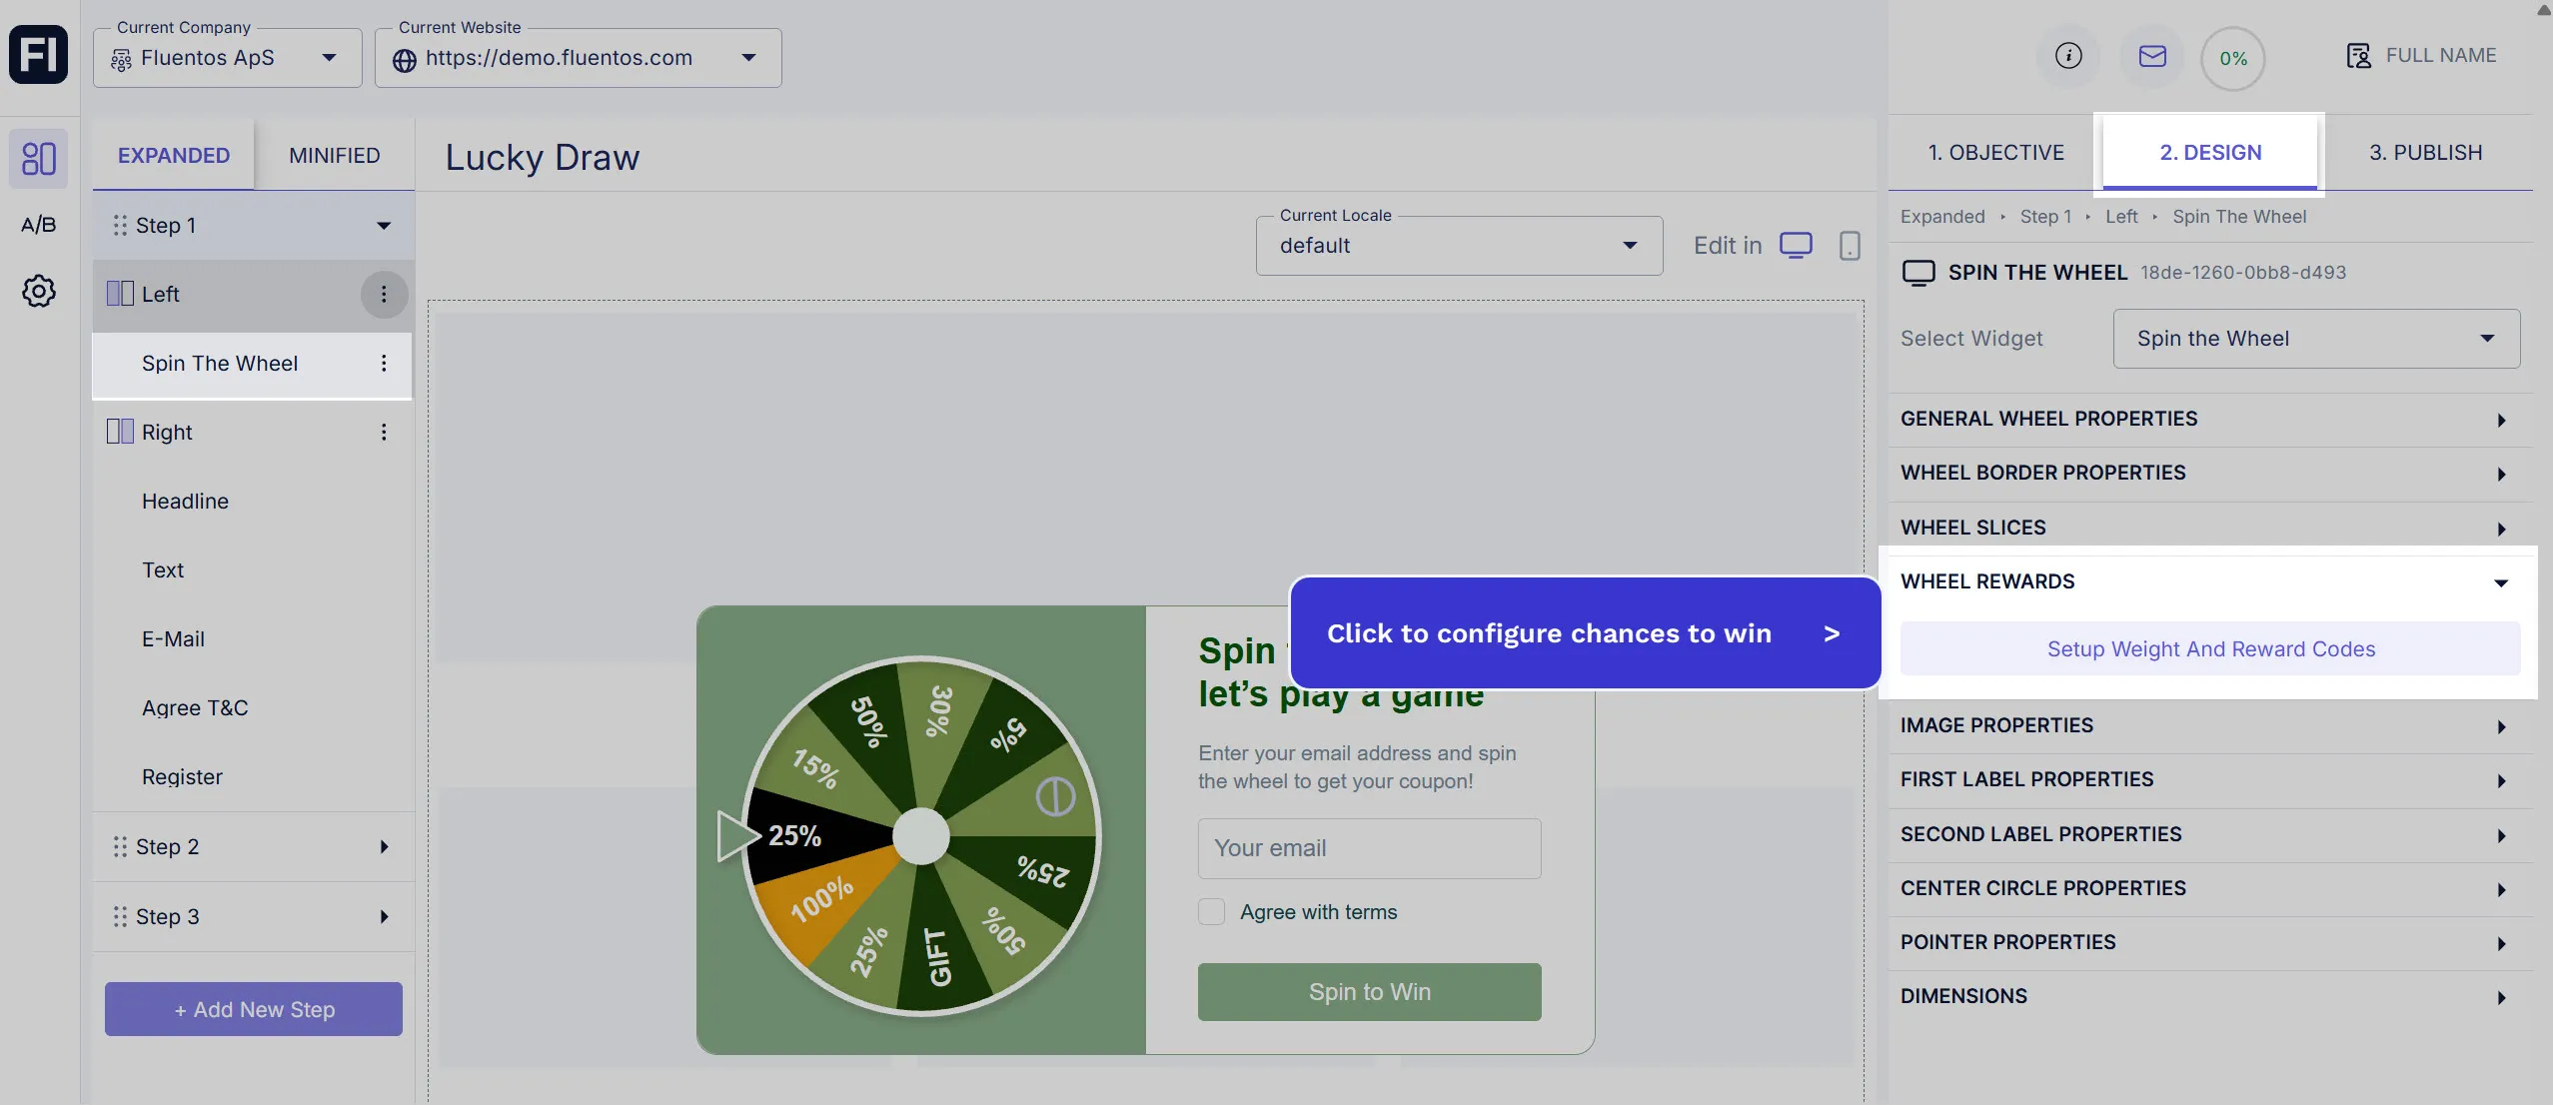Expand the Step 3 section
The width and height of the screenshot is (2553, 1105).
(384, 917)
